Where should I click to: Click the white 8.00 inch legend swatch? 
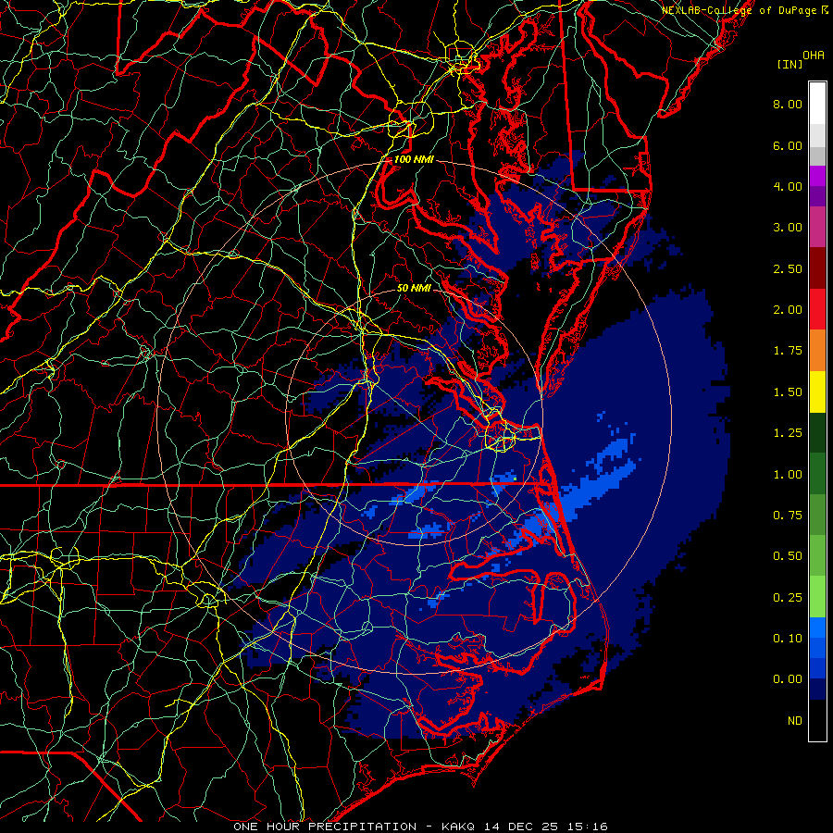tap(817, 103)
